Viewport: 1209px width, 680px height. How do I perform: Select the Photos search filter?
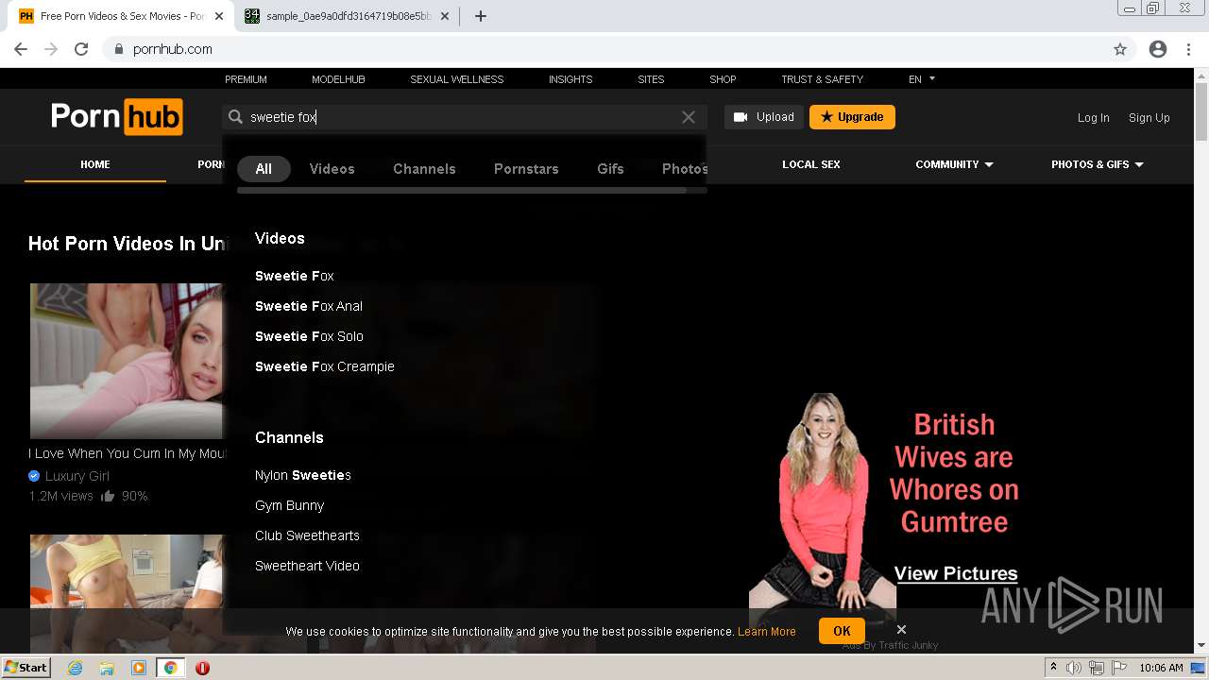[x=685, y=169]
